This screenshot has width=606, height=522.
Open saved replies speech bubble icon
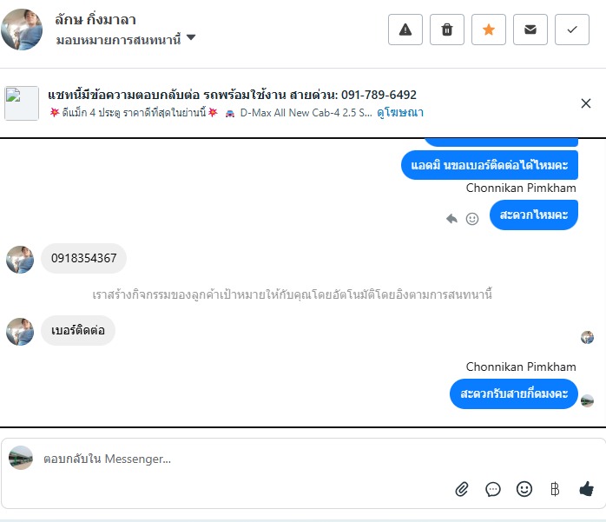pyautogui.click(x=493, y=489)
